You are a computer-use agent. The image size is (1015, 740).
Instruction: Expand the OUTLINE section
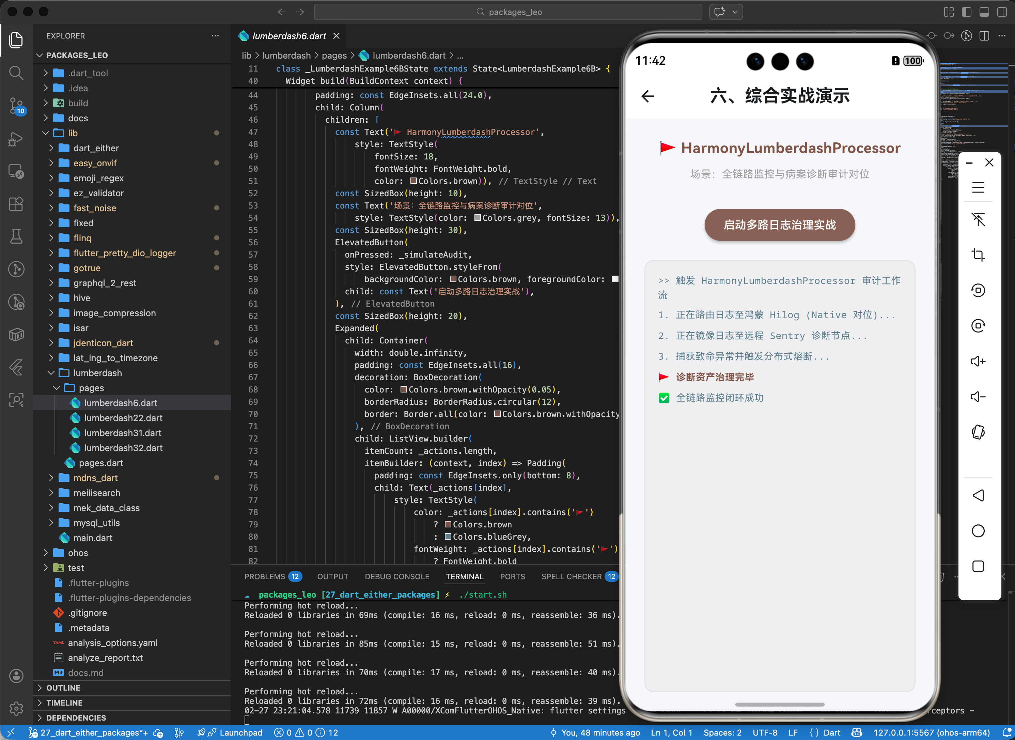(63, 688)
